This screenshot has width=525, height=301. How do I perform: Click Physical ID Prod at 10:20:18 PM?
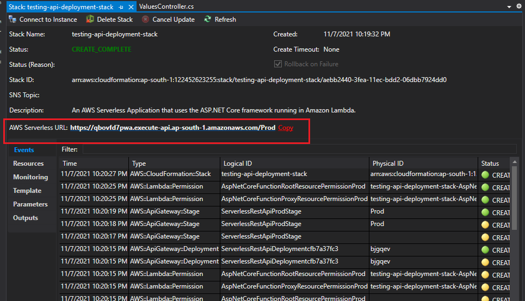pyautogui.click(x=378, y=224)
